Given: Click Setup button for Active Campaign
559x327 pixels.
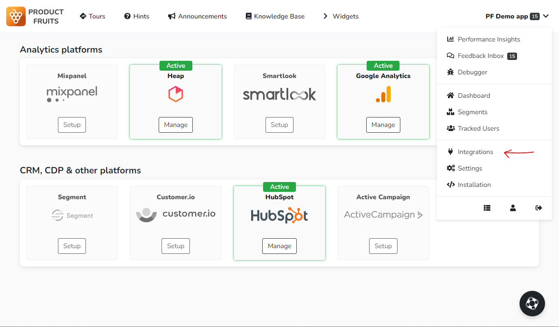Looking at the screenshot, I should (x=383, y=246).
